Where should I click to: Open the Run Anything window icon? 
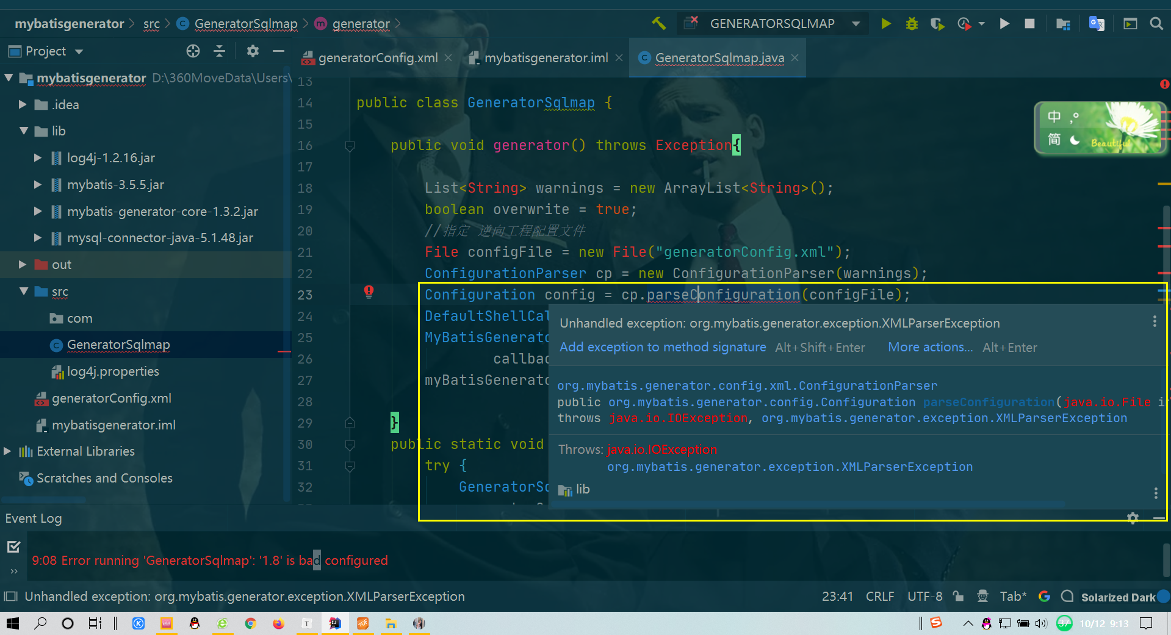click(x=1130, y=24)
